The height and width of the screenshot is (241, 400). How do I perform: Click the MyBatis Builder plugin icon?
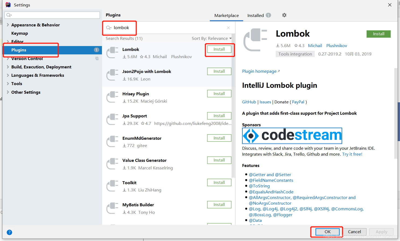coord(112,208)
